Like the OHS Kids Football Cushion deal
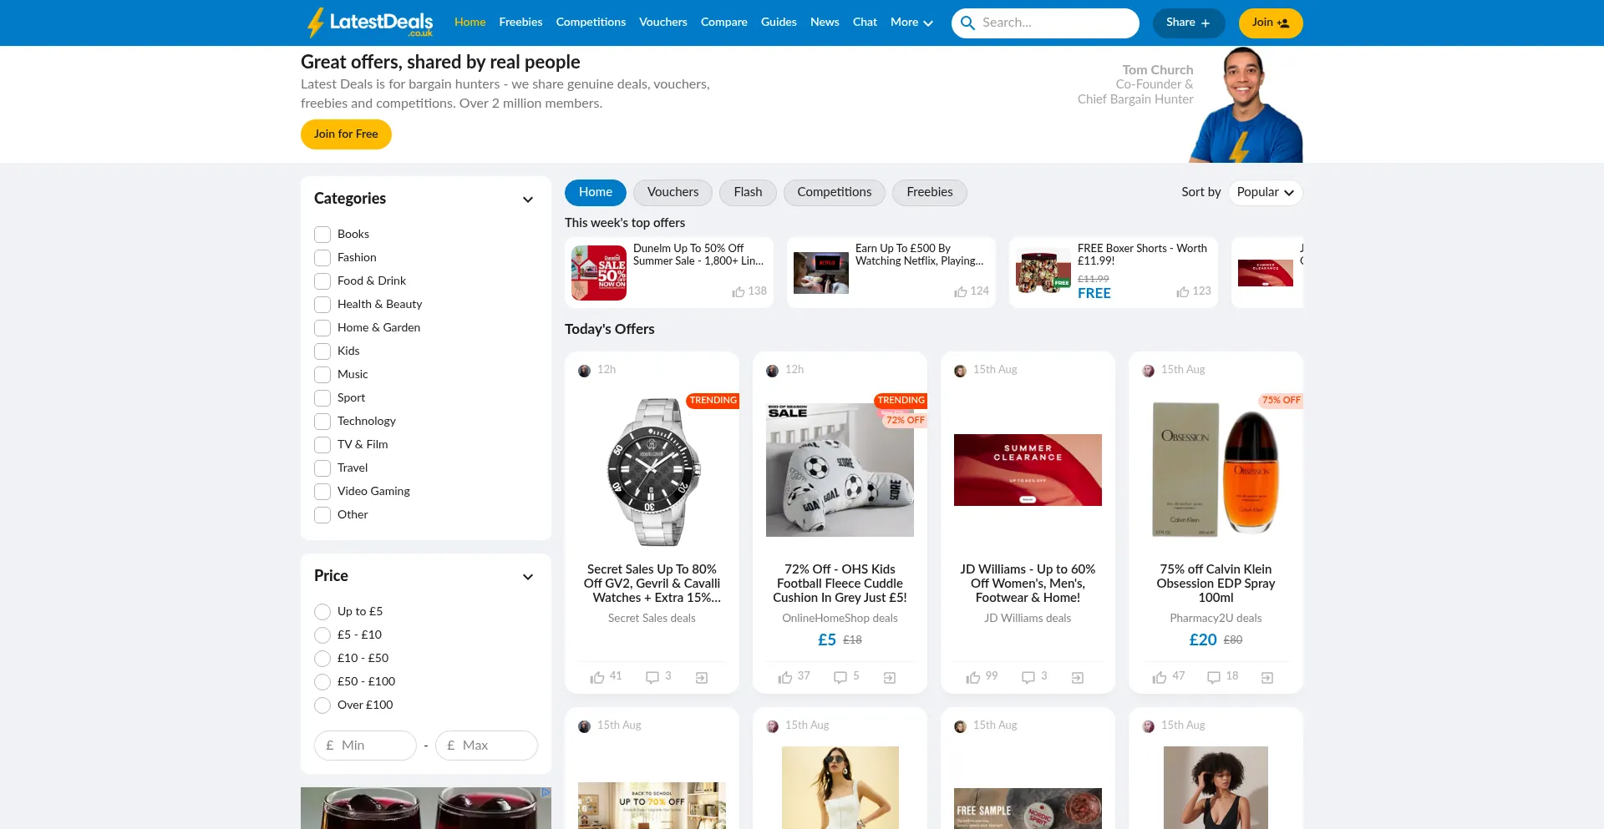The width and height of the screenshot is (1604, 829). 784,677
